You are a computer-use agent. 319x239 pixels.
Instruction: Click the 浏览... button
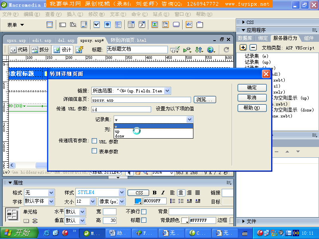point(205,99)
